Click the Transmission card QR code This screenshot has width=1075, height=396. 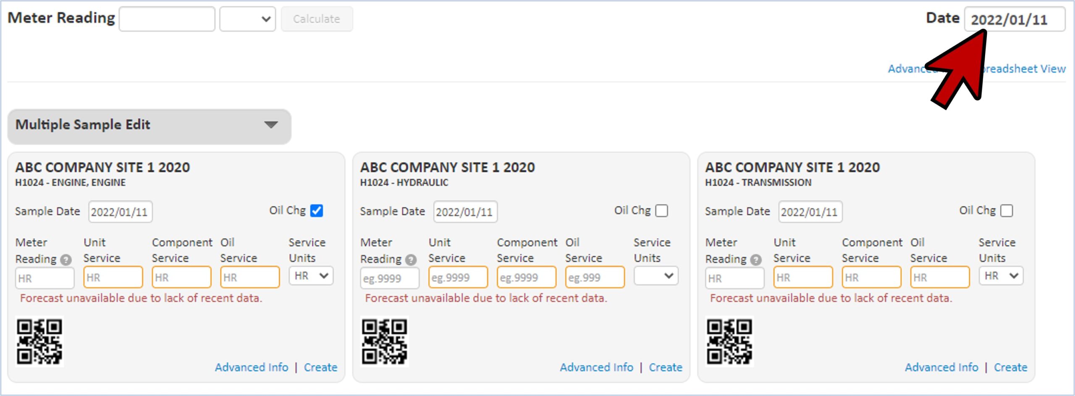point(729,341)
